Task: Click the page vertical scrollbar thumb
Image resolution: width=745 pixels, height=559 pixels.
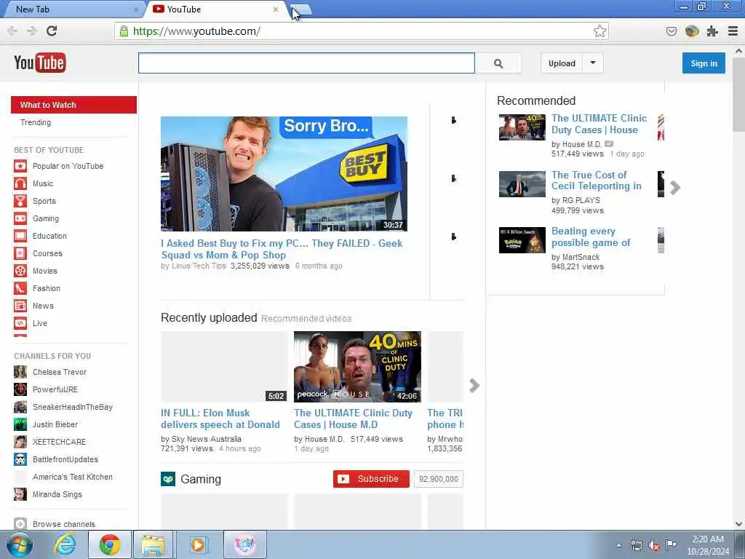Action: coord(738,94)
